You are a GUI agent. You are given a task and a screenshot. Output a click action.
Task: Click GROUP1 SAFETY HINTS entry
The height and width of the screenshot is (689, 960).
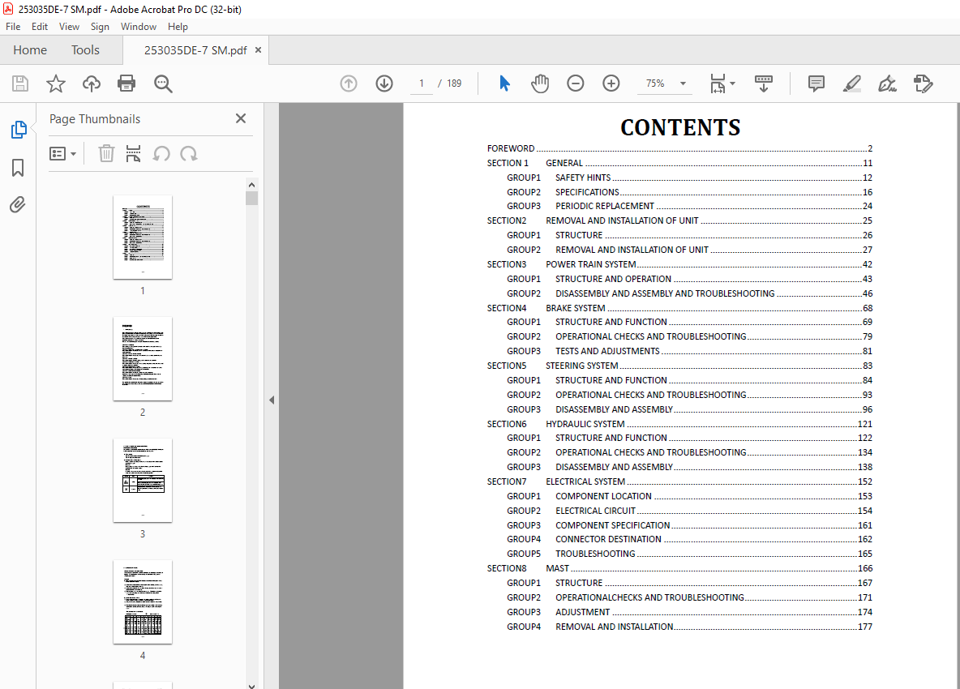[x=689, y=178]
